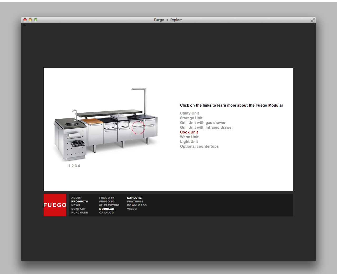Toggle fullscreen with the window expand arrows icon
The width and height of the screenshot is (337, 274).
(313, 20)
